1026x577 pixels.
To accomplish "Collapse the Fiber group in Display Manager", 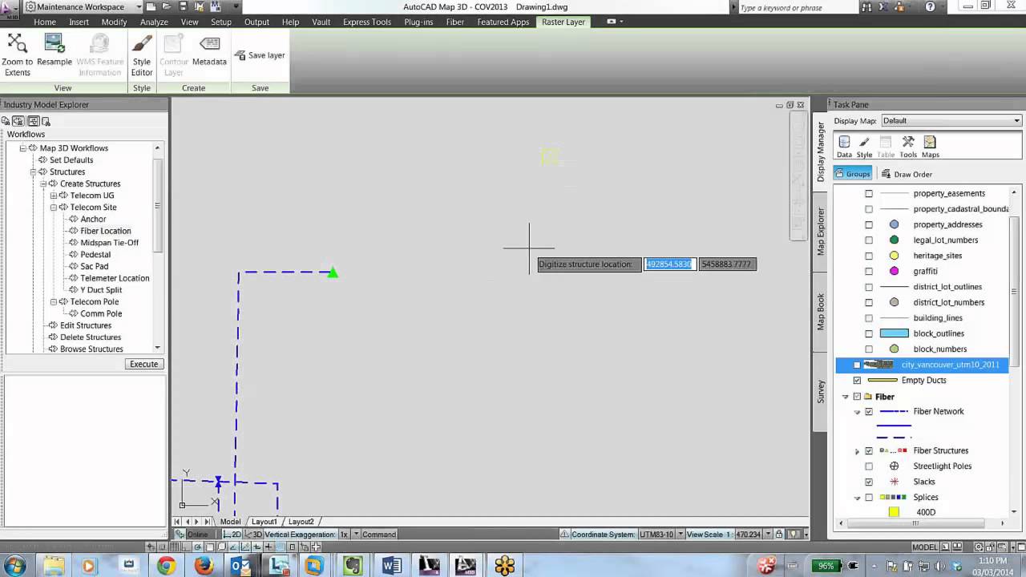I will [x=845, y=397].
